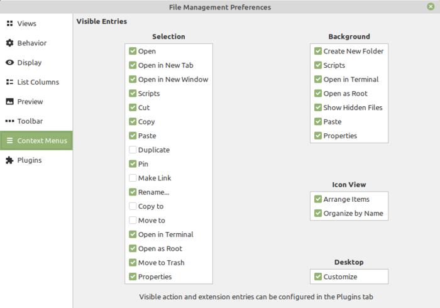This screenshot has width=440, height=308.
Task: Disable Create New Folder entry
Action: coord(318,52)
